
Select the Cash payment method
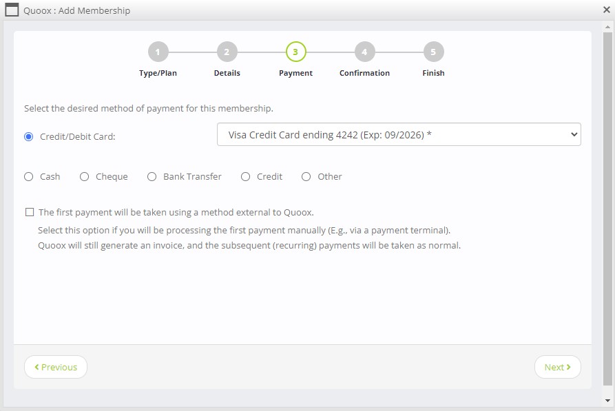[28, 176]
